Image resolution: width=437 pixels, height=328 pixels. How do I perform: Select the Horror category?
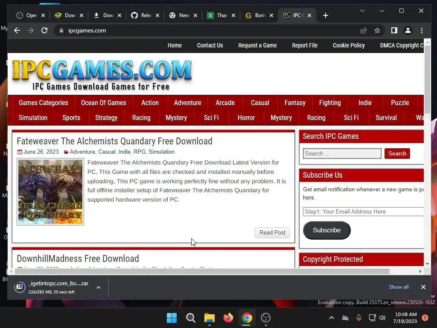click(x=246, y=118)
